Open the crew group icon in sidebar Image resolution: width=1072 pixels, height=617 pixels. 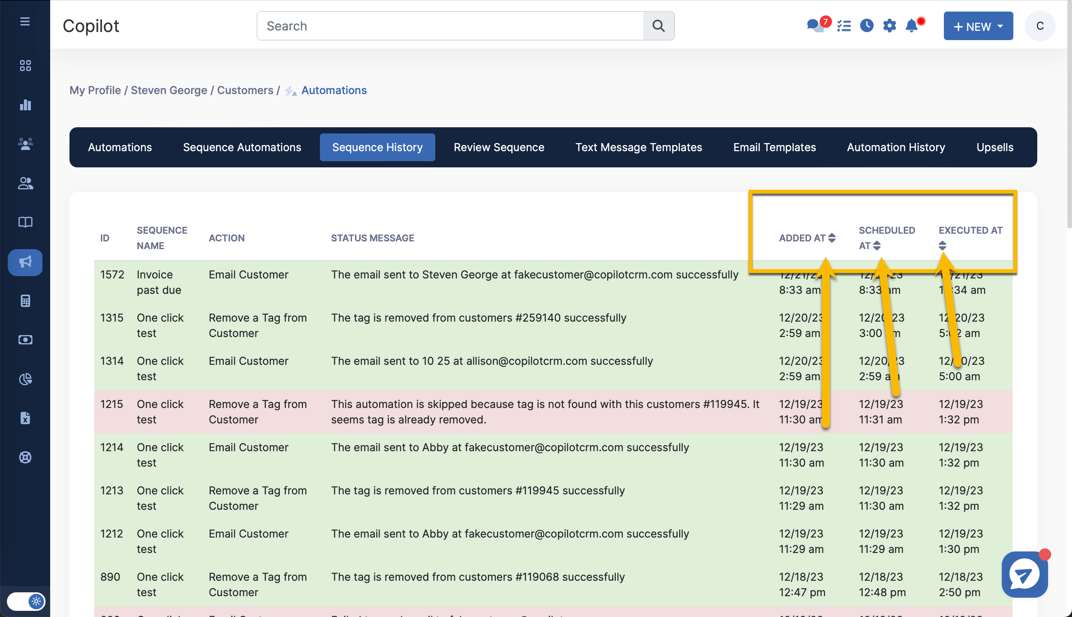point(25,144)
